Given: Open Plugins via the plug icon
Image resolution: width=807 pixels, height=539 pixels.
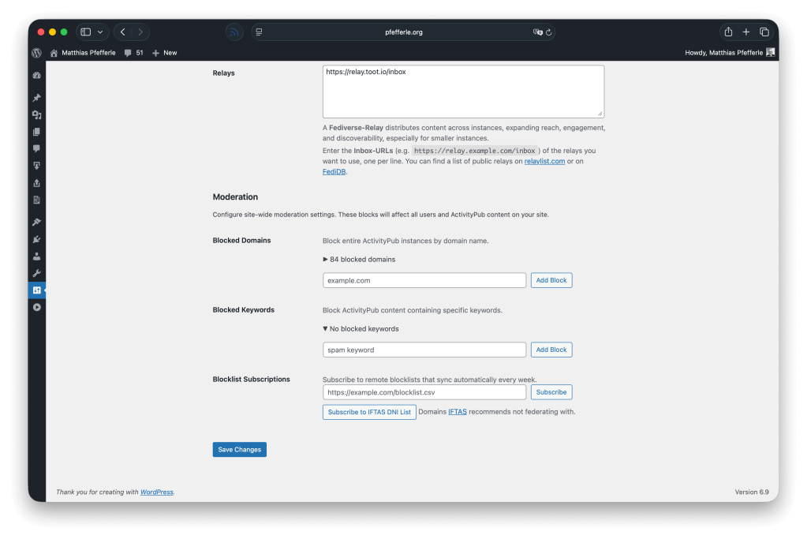Looking at the screenshot, I should (36, 239).
